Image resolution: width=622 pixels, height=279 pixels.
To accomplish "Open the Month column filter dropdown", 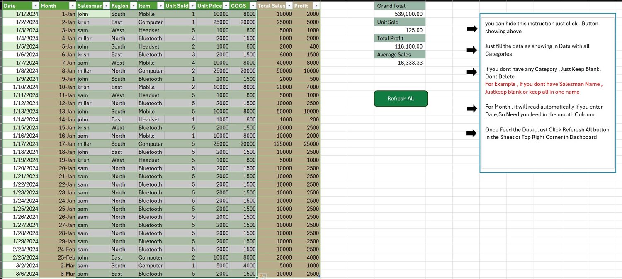I will click(73, 6).
